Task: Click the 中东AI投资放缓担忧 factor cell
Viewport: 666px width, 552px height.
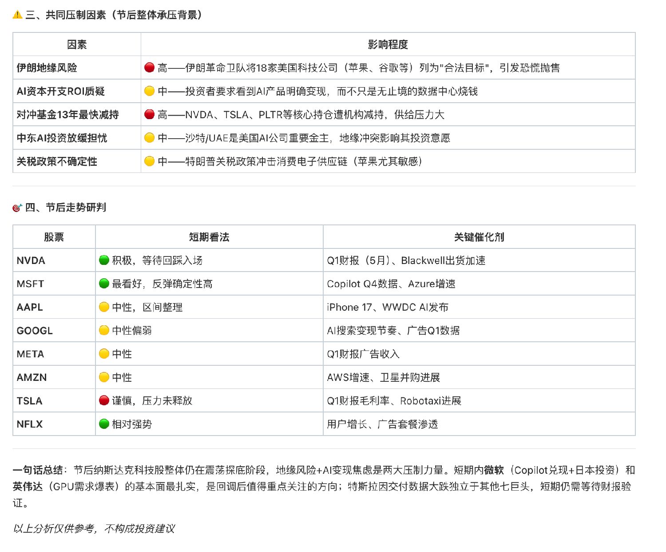Action: [x=77, y=138]
